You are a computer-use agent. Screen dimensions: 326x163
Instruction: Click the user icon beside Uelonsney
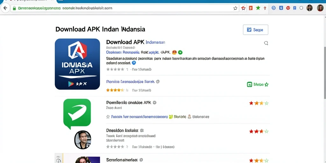tap(189, 117)
